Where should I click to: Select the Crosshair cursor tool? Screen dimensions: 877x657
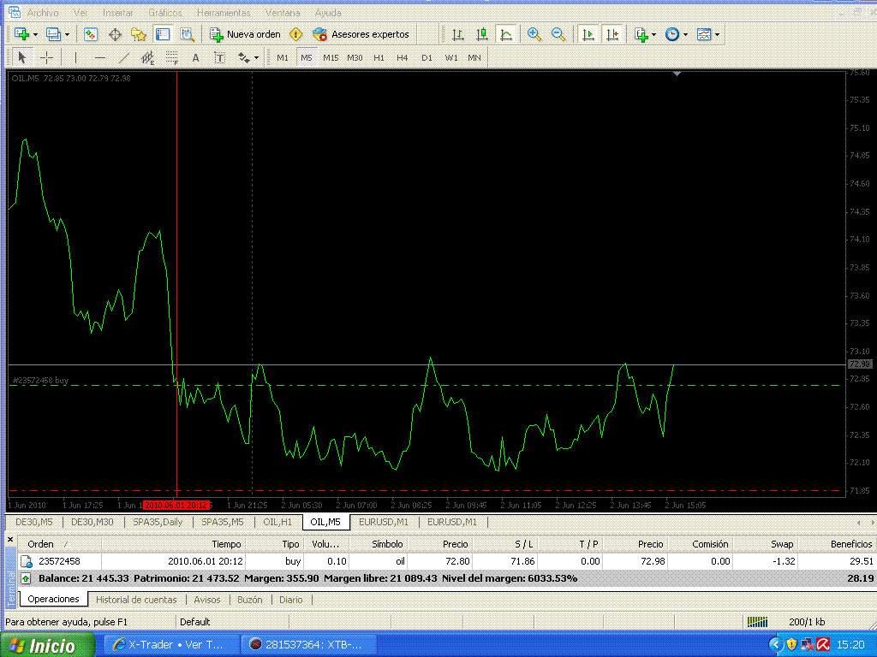coord(47,57)
